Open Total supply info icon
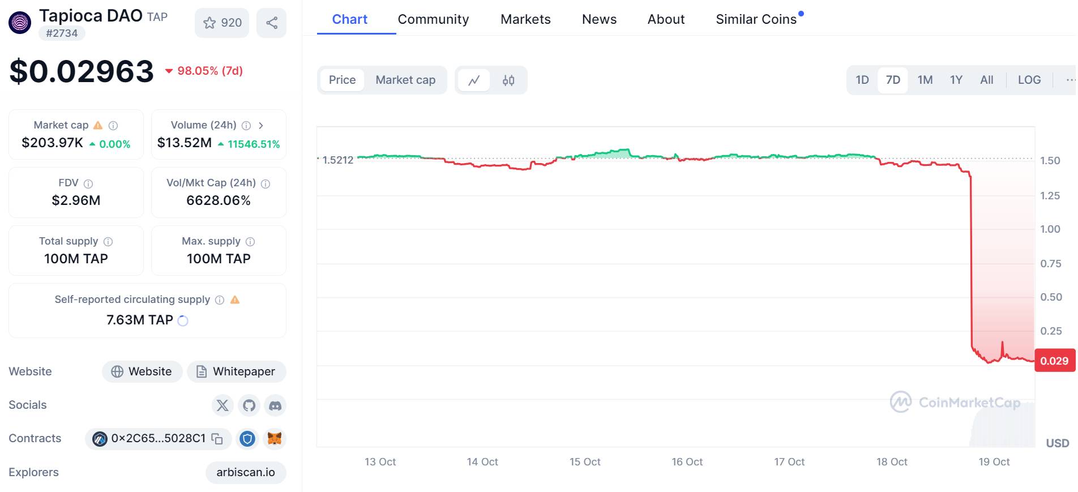 click(108, 242)
